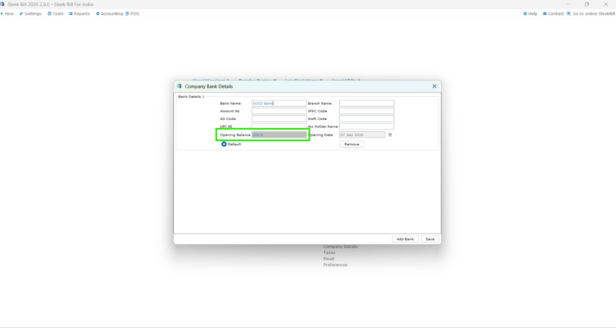Click the Opening Balance field showing 200.0
The width and height of the screenshot is (616, 328).
[x=279, y=135]
